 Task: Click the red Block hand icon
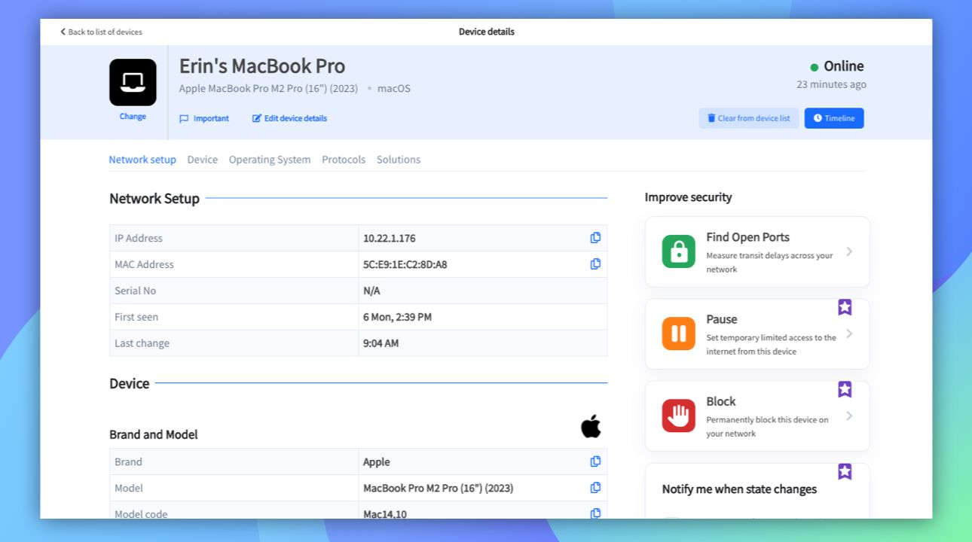[677, 415]
